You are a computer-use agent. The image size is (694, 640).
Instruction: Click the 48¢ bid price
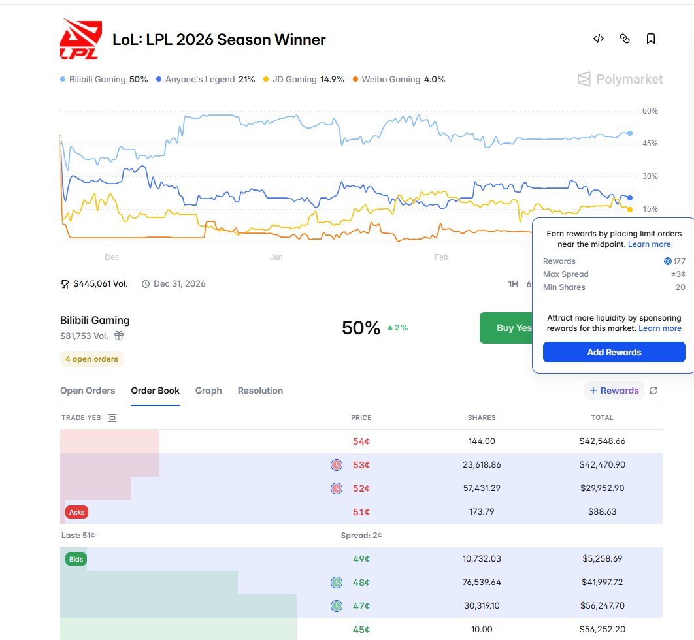click(361, 583)
